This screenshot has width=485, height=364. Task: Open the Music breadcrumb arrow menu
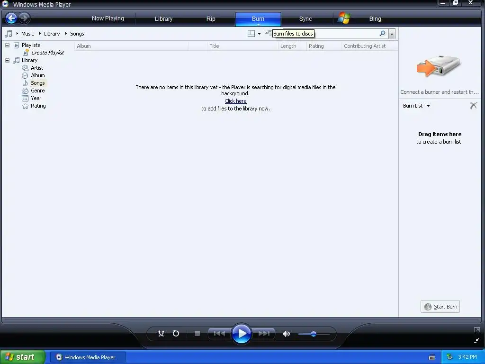click(x=17, y=34)
